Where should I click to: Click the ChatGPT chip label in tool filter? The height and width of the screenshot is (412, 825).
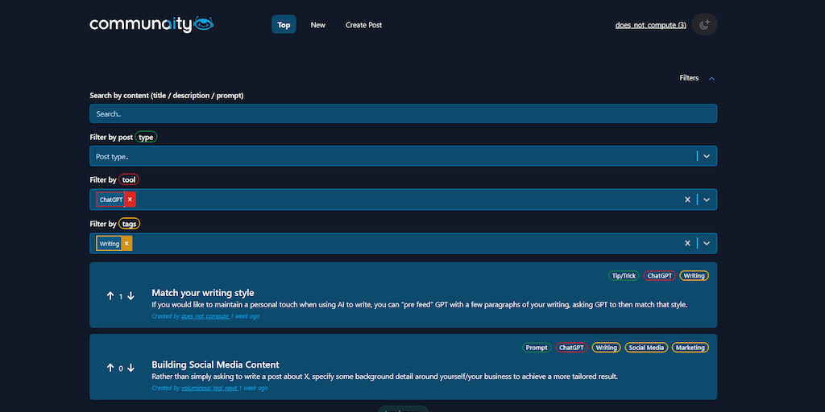pos(110,200)
